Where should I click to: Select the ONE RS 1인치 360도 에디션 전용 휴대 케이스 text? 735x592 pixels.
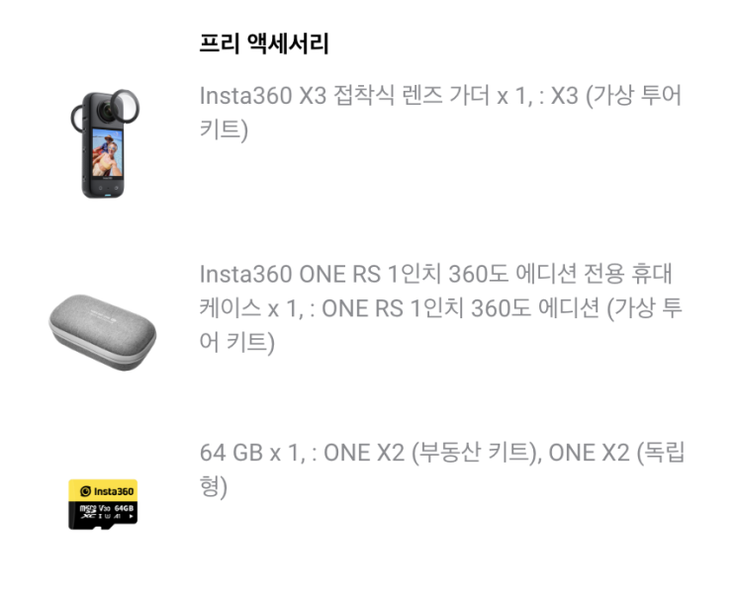coord(436,291)
